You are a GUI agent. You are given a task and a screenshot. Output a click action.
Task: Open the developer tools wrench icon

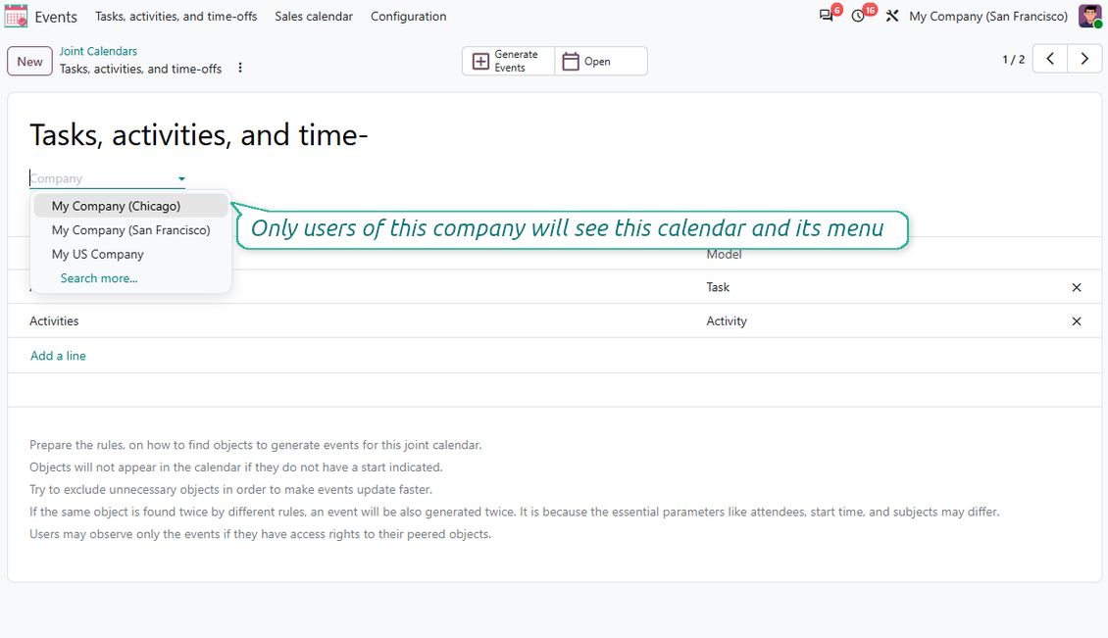891,16
